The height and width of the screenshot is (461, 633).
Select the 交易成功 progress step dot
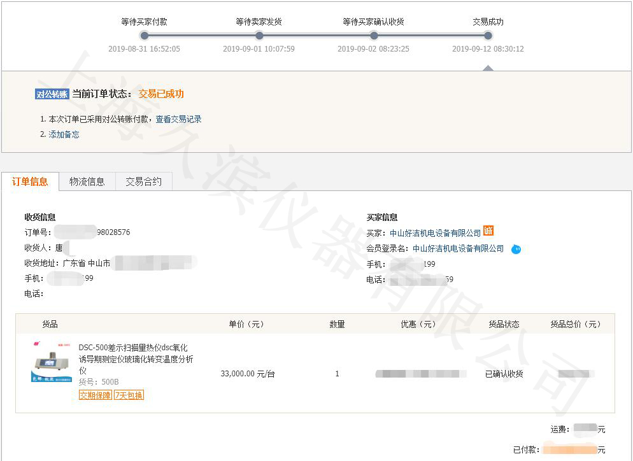click(488, 36)
